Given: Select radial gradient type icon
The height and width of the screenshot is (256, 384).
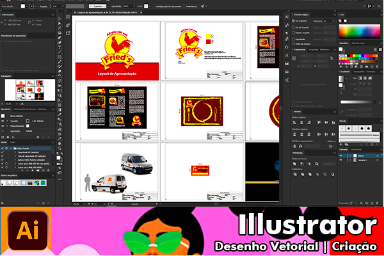Looking at the screenshot, I should coord(365,78).
